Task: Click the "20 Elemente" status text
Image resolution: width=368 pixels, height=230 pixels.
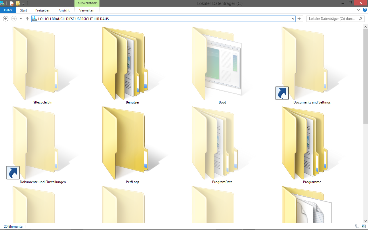Action: [13, 227]
